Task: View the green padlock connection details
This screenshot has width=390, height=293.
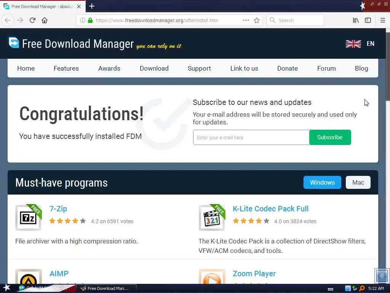Action: pyautogui.click(x=90, y=20)
